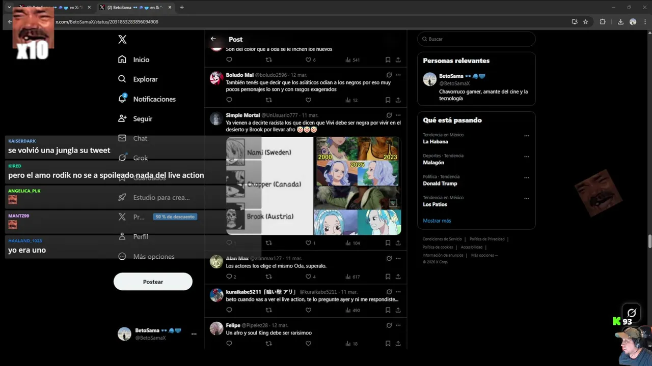This screenshot has height=366, width=652.
Task: Reply to Boludo Mal's comment
Action: pos(229,100)
